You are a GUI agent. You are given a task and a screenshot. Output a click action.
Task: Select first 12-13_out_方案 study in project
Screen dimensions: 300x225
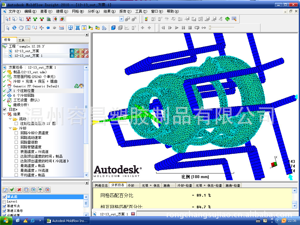[x=27, y=51]
